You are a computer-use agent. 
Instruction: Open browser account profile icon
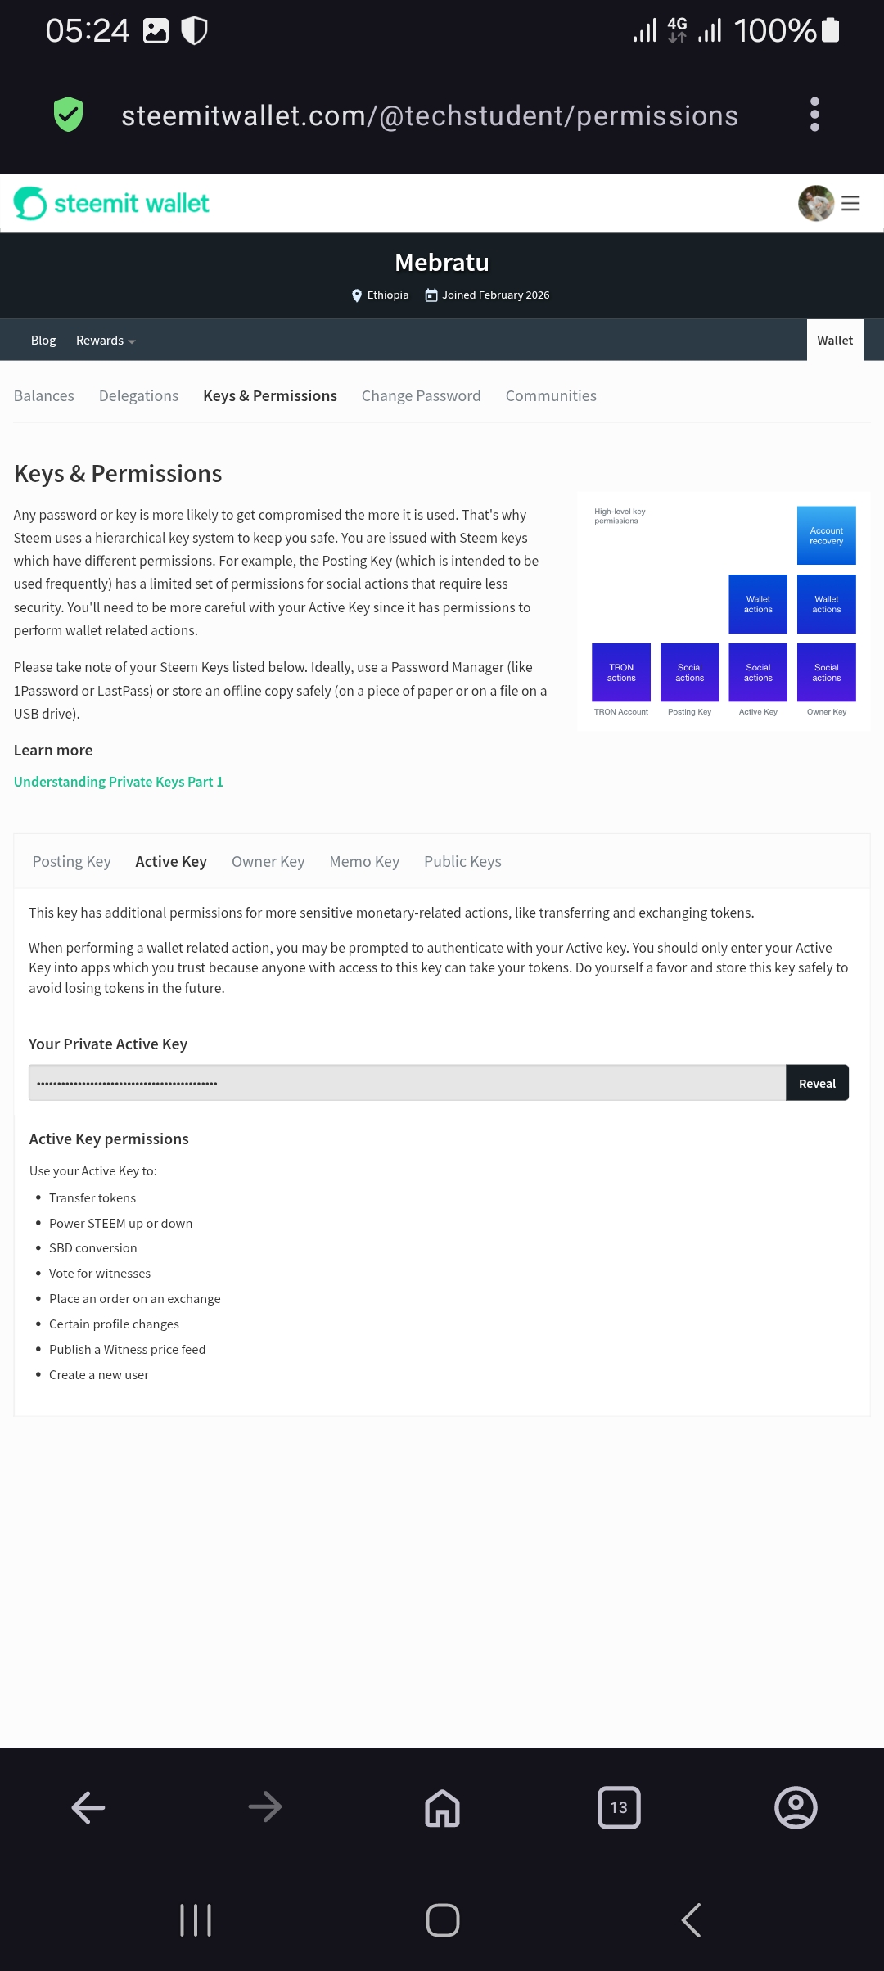pyautogui.click(x=796, y=1807)
